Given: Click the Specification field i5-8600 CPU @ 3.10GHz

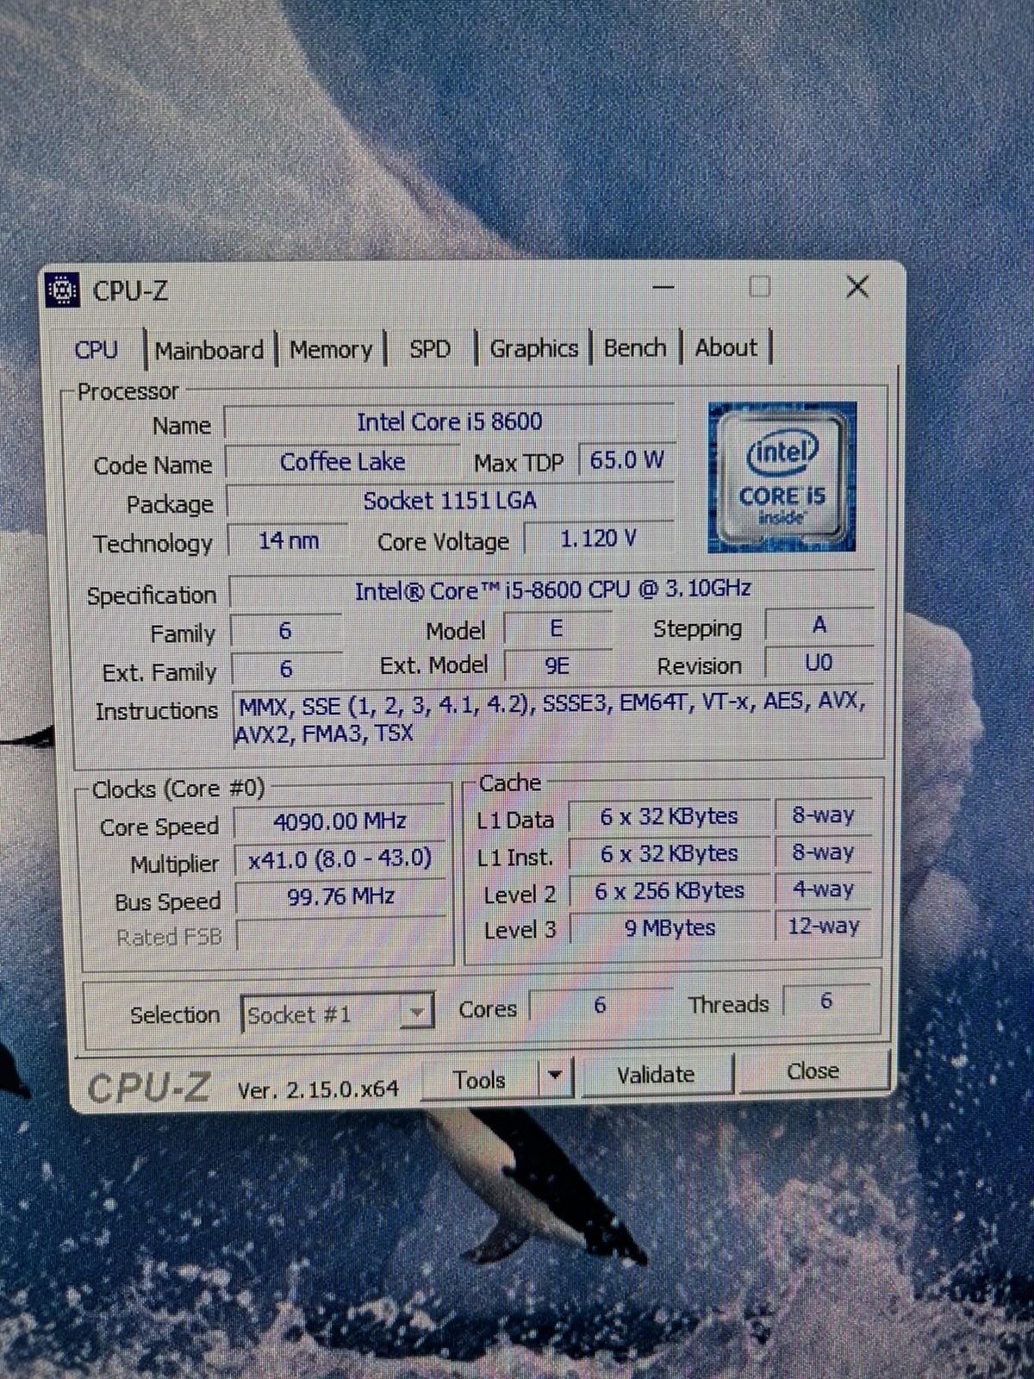Looking at the screenshot, I should click(x=552, y=590).
